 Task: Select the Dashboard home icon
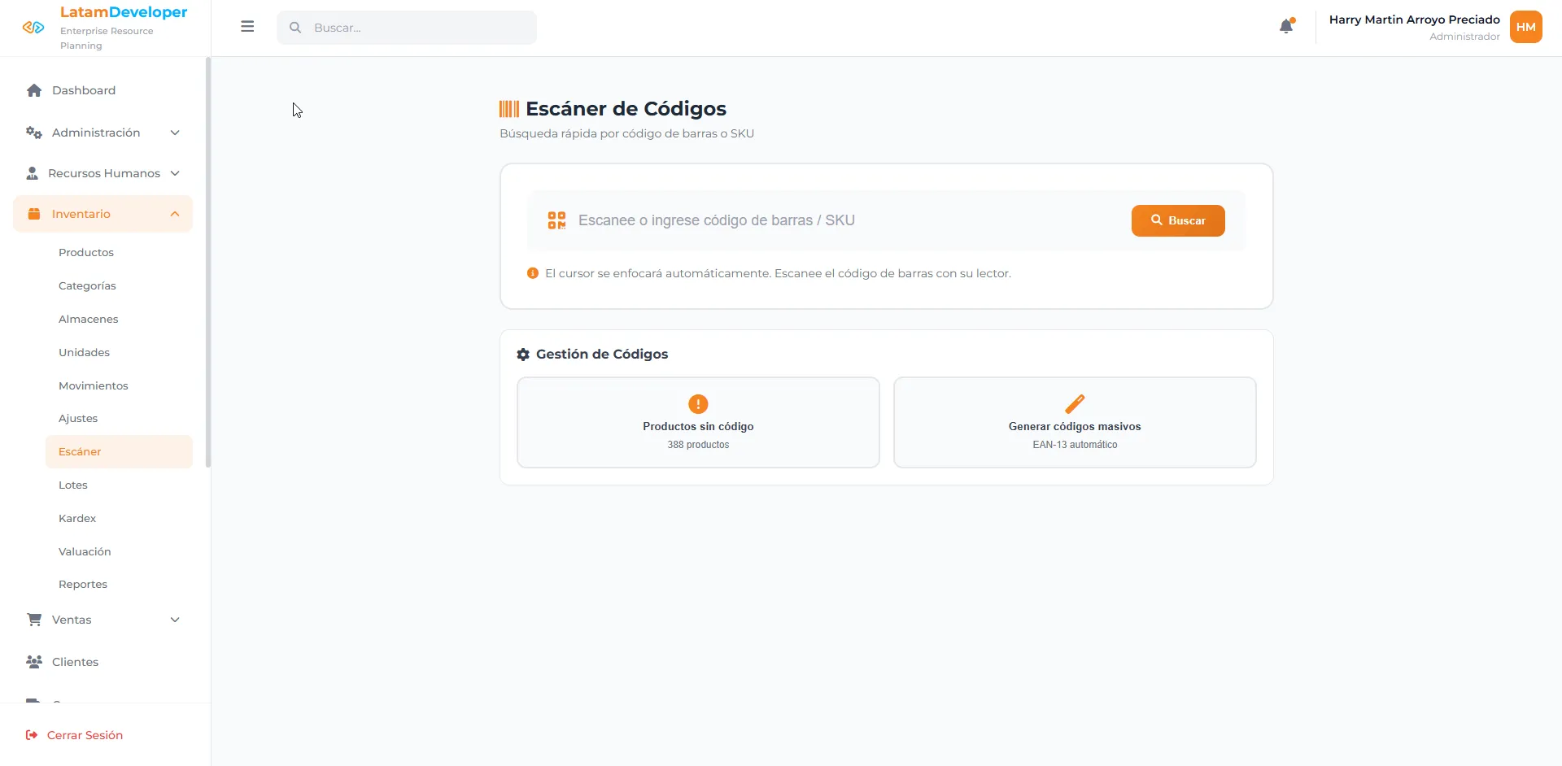[x=34, y=90]
